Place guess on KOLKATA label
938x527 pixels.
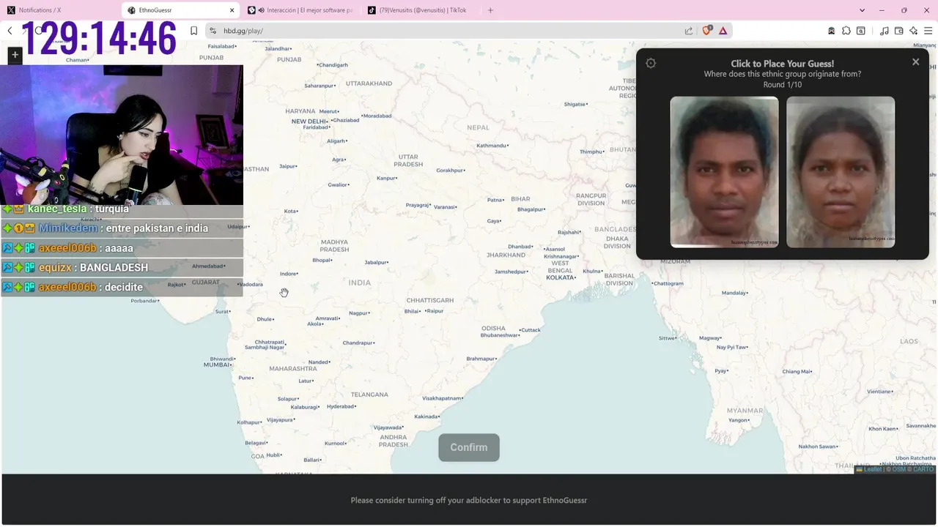(561, 277)
